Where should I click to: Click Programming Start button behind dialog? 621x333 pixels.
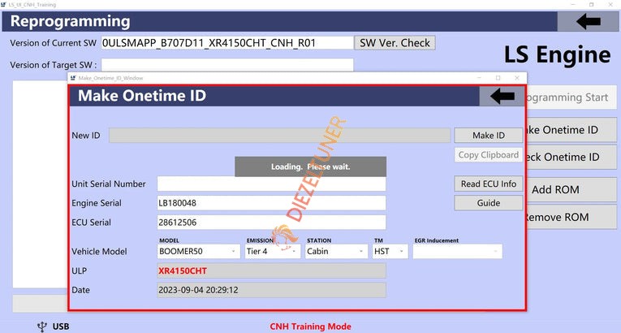(x=571, y=97)
